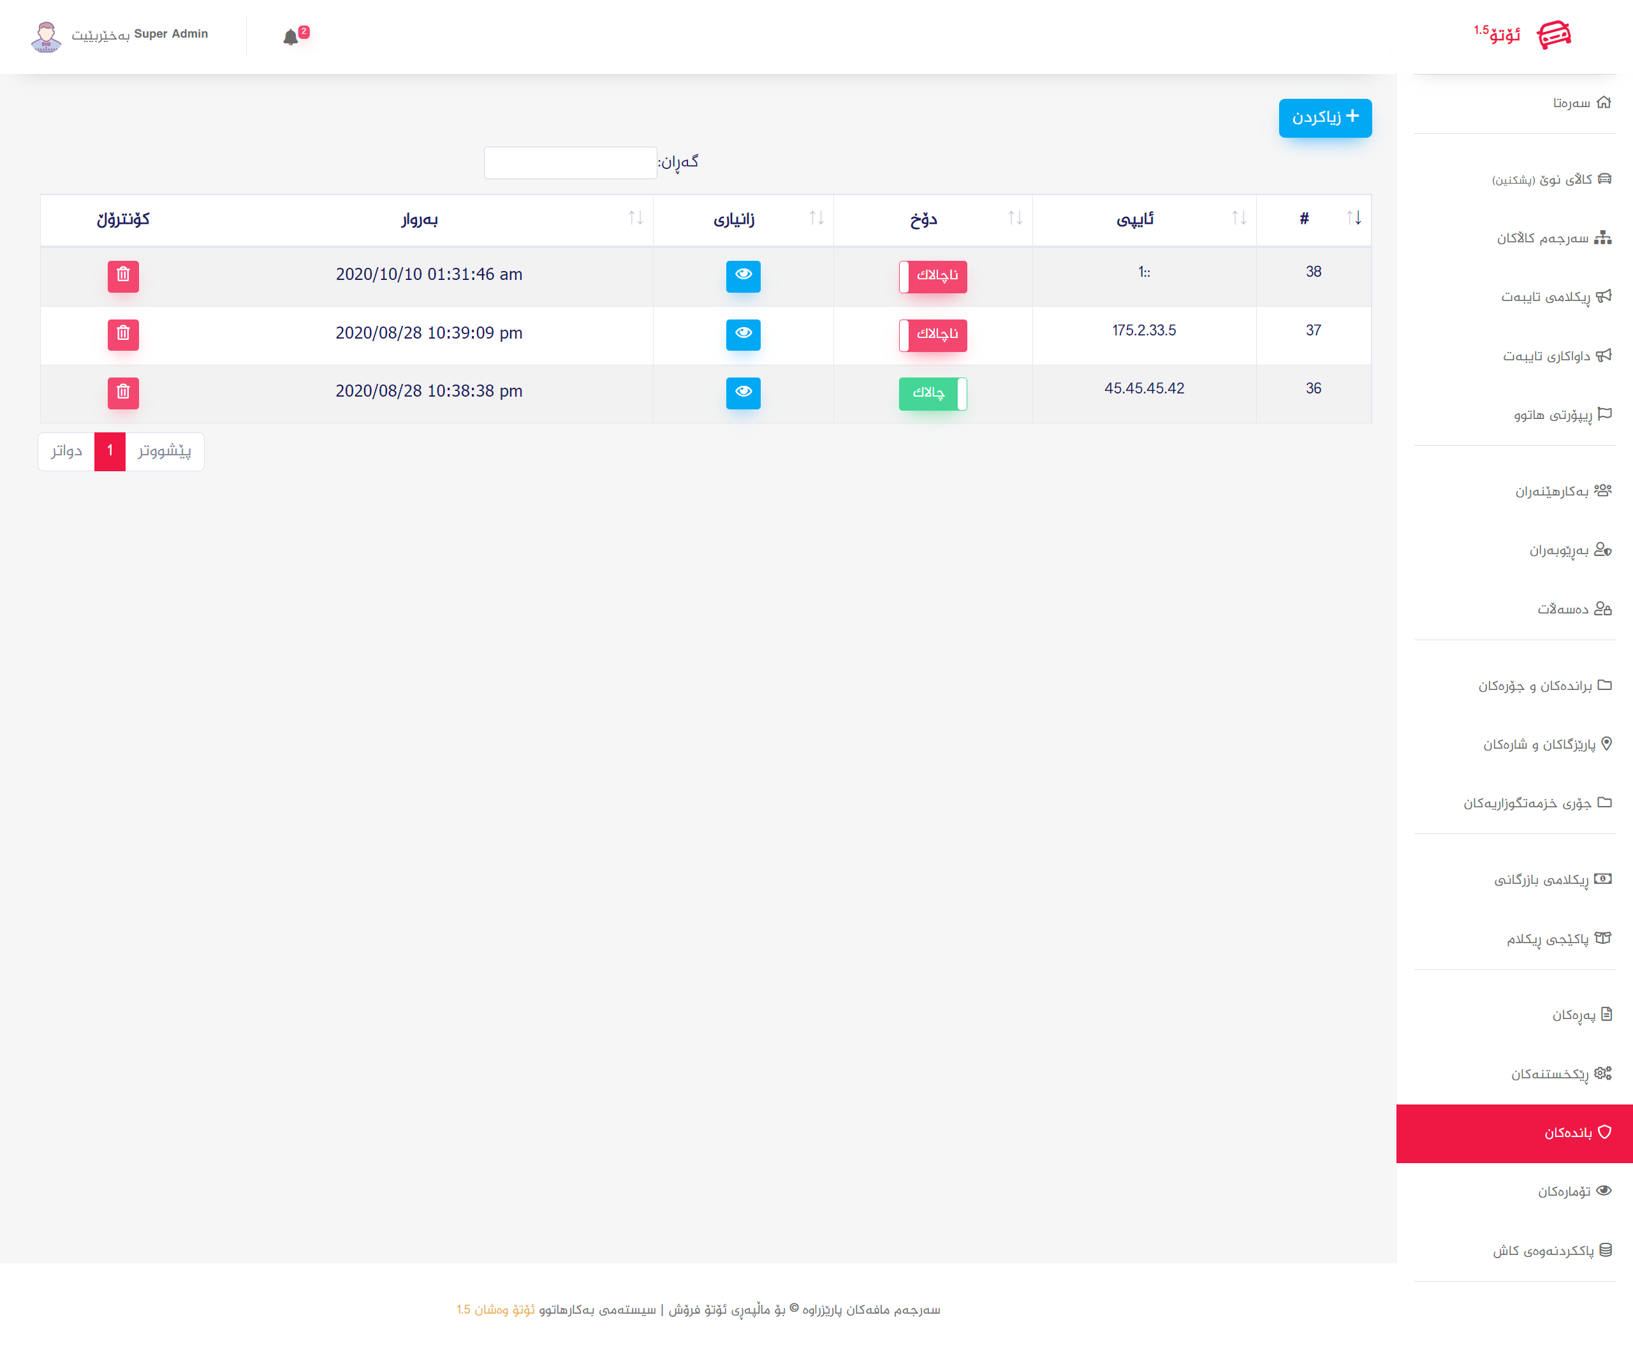Screen dimensions: 1633x1357
Task: Sort by the ئایپی column arrows
Action: (1239, 219)
